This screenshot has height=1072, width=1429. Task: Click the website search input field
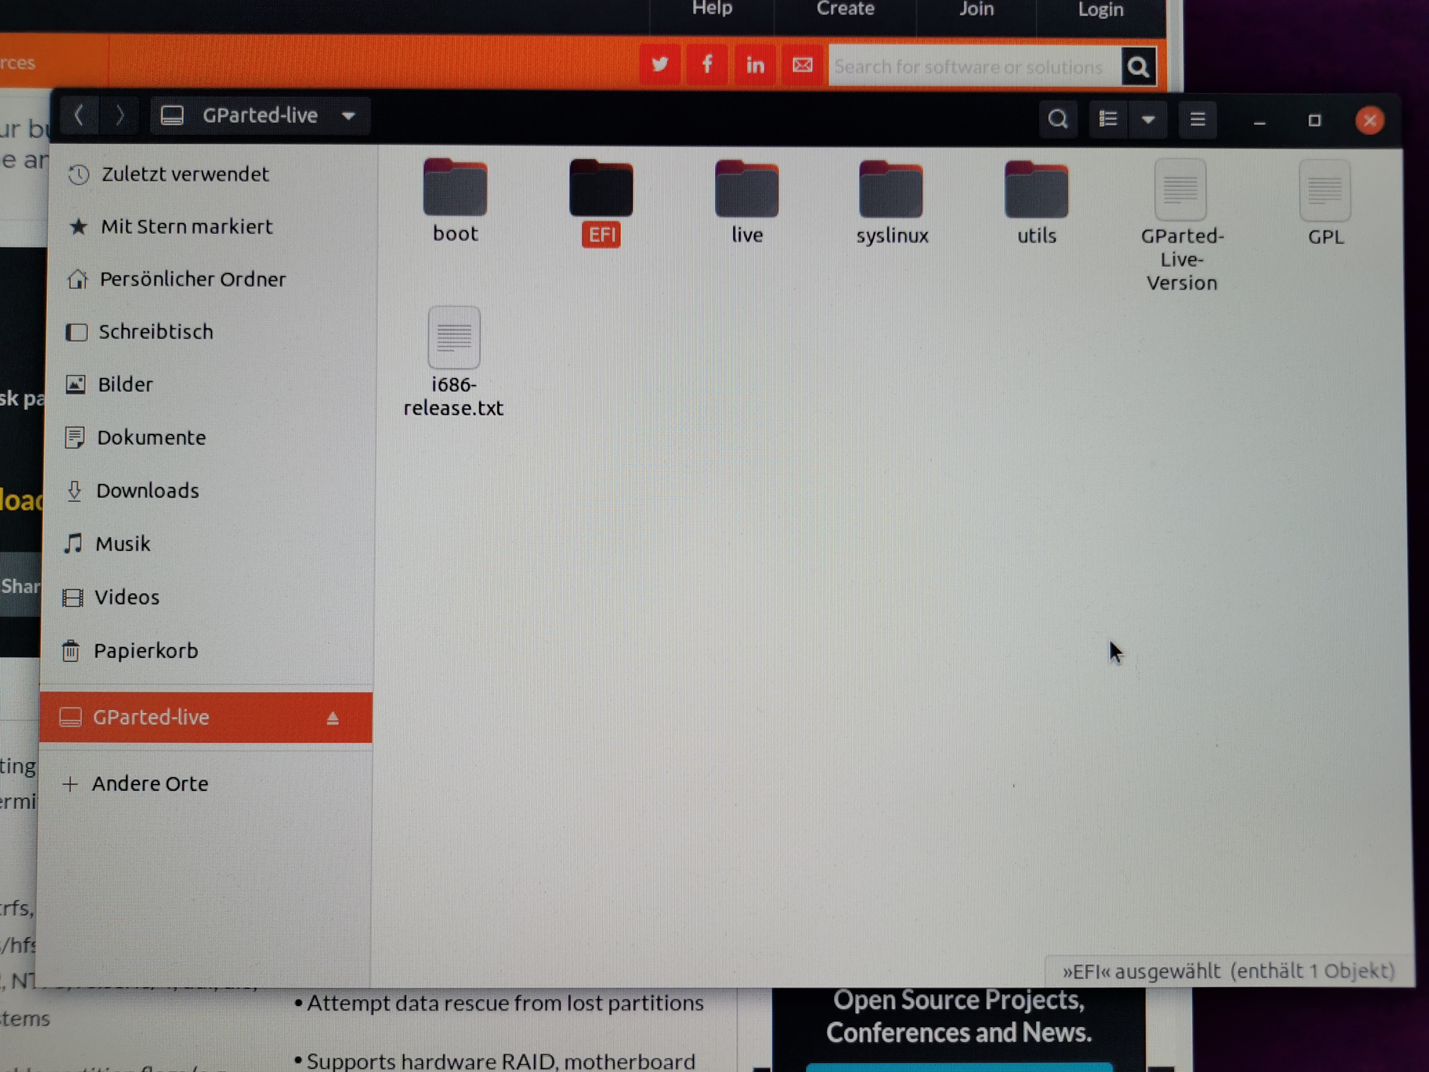[973, 67]
